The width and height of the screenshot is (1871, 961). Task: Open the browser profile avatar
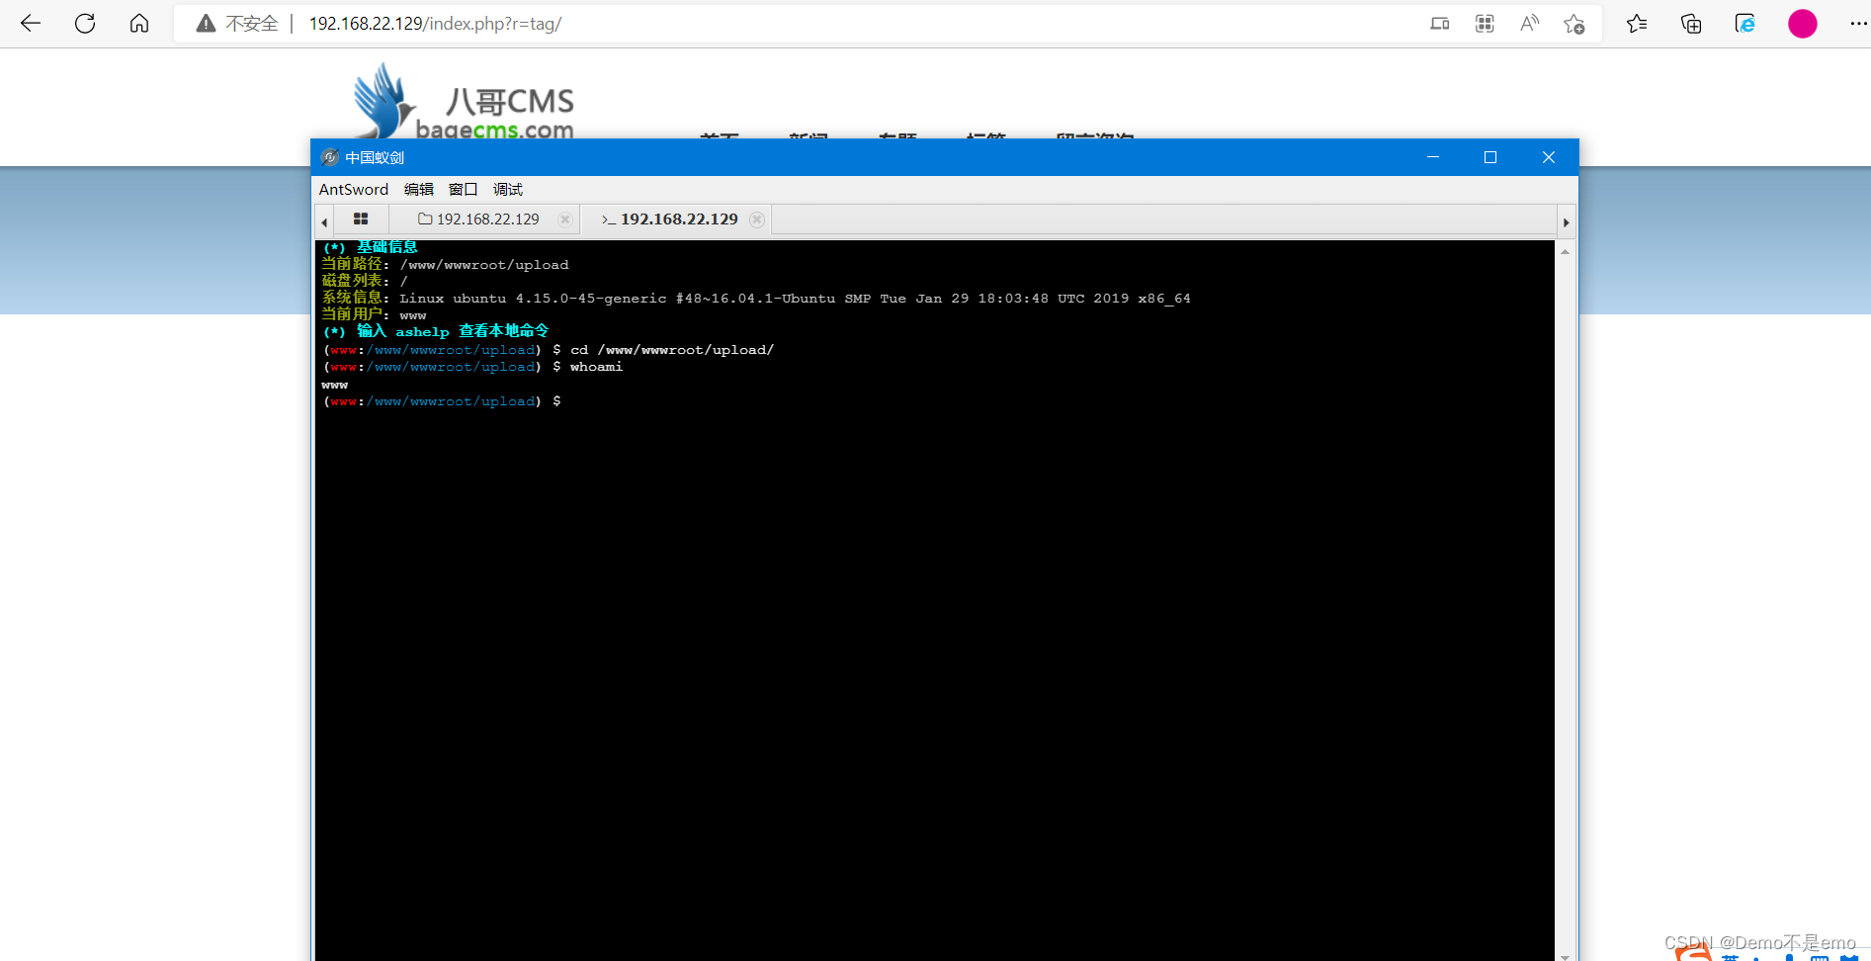coord(1803,24)
